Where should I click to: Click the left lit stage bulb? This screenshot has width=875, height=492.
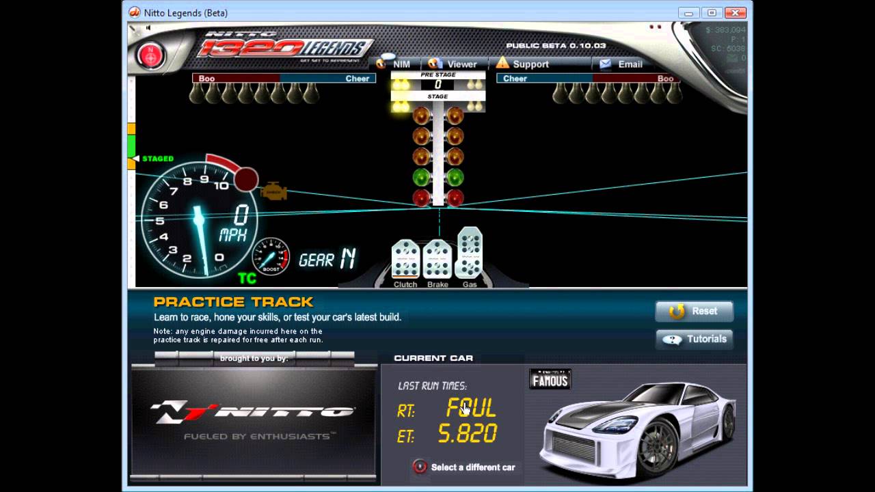[x=401, y=106]
